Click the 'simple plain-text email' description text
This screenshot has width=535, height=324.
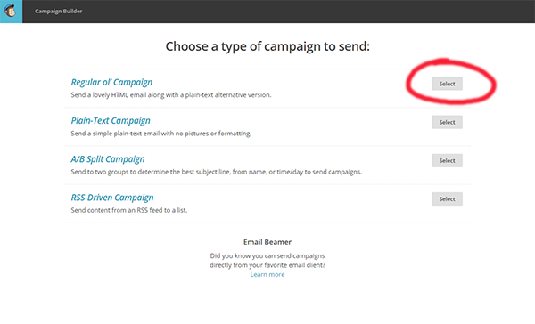pyautogui.click(x=161, y=134)
